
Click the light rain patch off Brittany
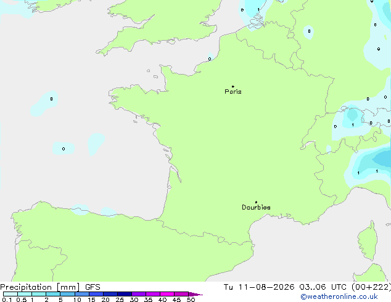[45, 103]
